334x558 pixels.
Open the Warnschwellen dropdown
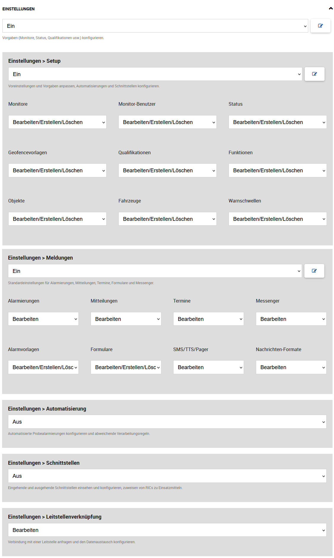pyautogui.click(x=277, y=219)
